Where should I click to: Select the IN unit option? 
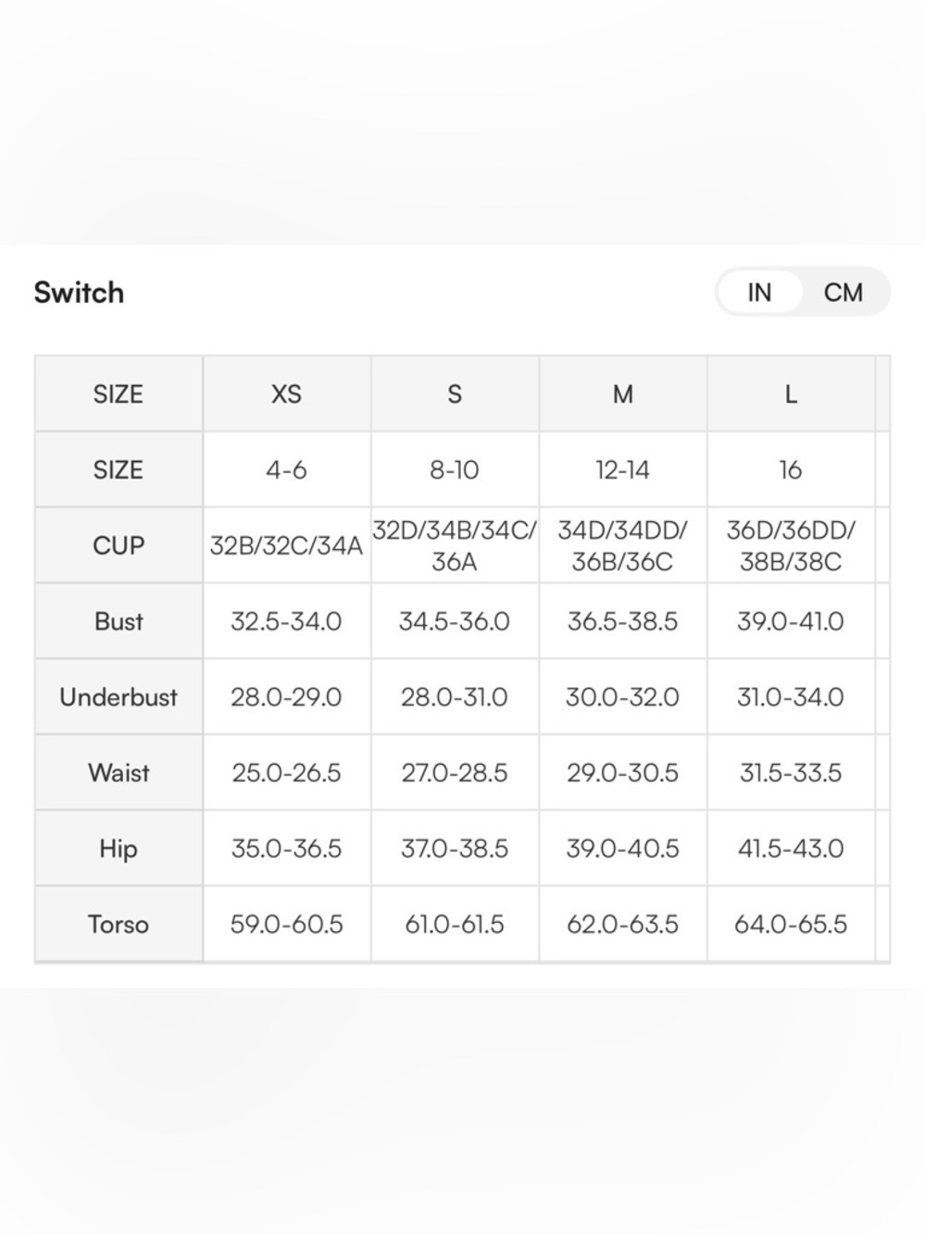tap(759, 293)
